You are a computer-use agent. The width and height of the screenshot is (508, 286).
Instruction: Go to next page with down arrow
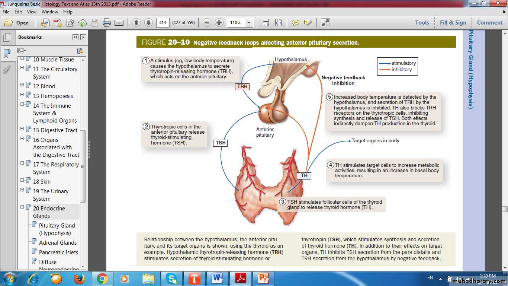pos(148,23)
